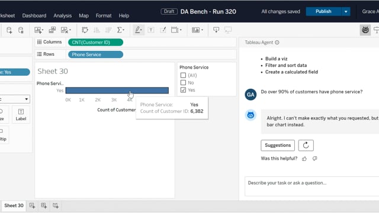Open the Highlight dropdown arrow
Image resolution: width=379 pixels, height=213 pixels.
click(x=142, y=30)
